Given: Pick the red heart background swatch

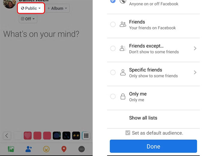Looking at the screenshot, I should point(28,136).
